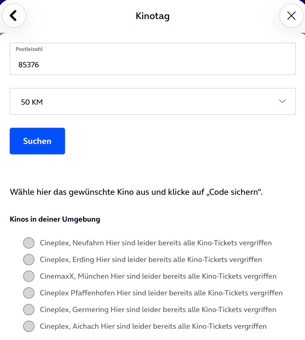Pick the Cineplex Pfaffenhofen radio button

click(x=29, y=293)
